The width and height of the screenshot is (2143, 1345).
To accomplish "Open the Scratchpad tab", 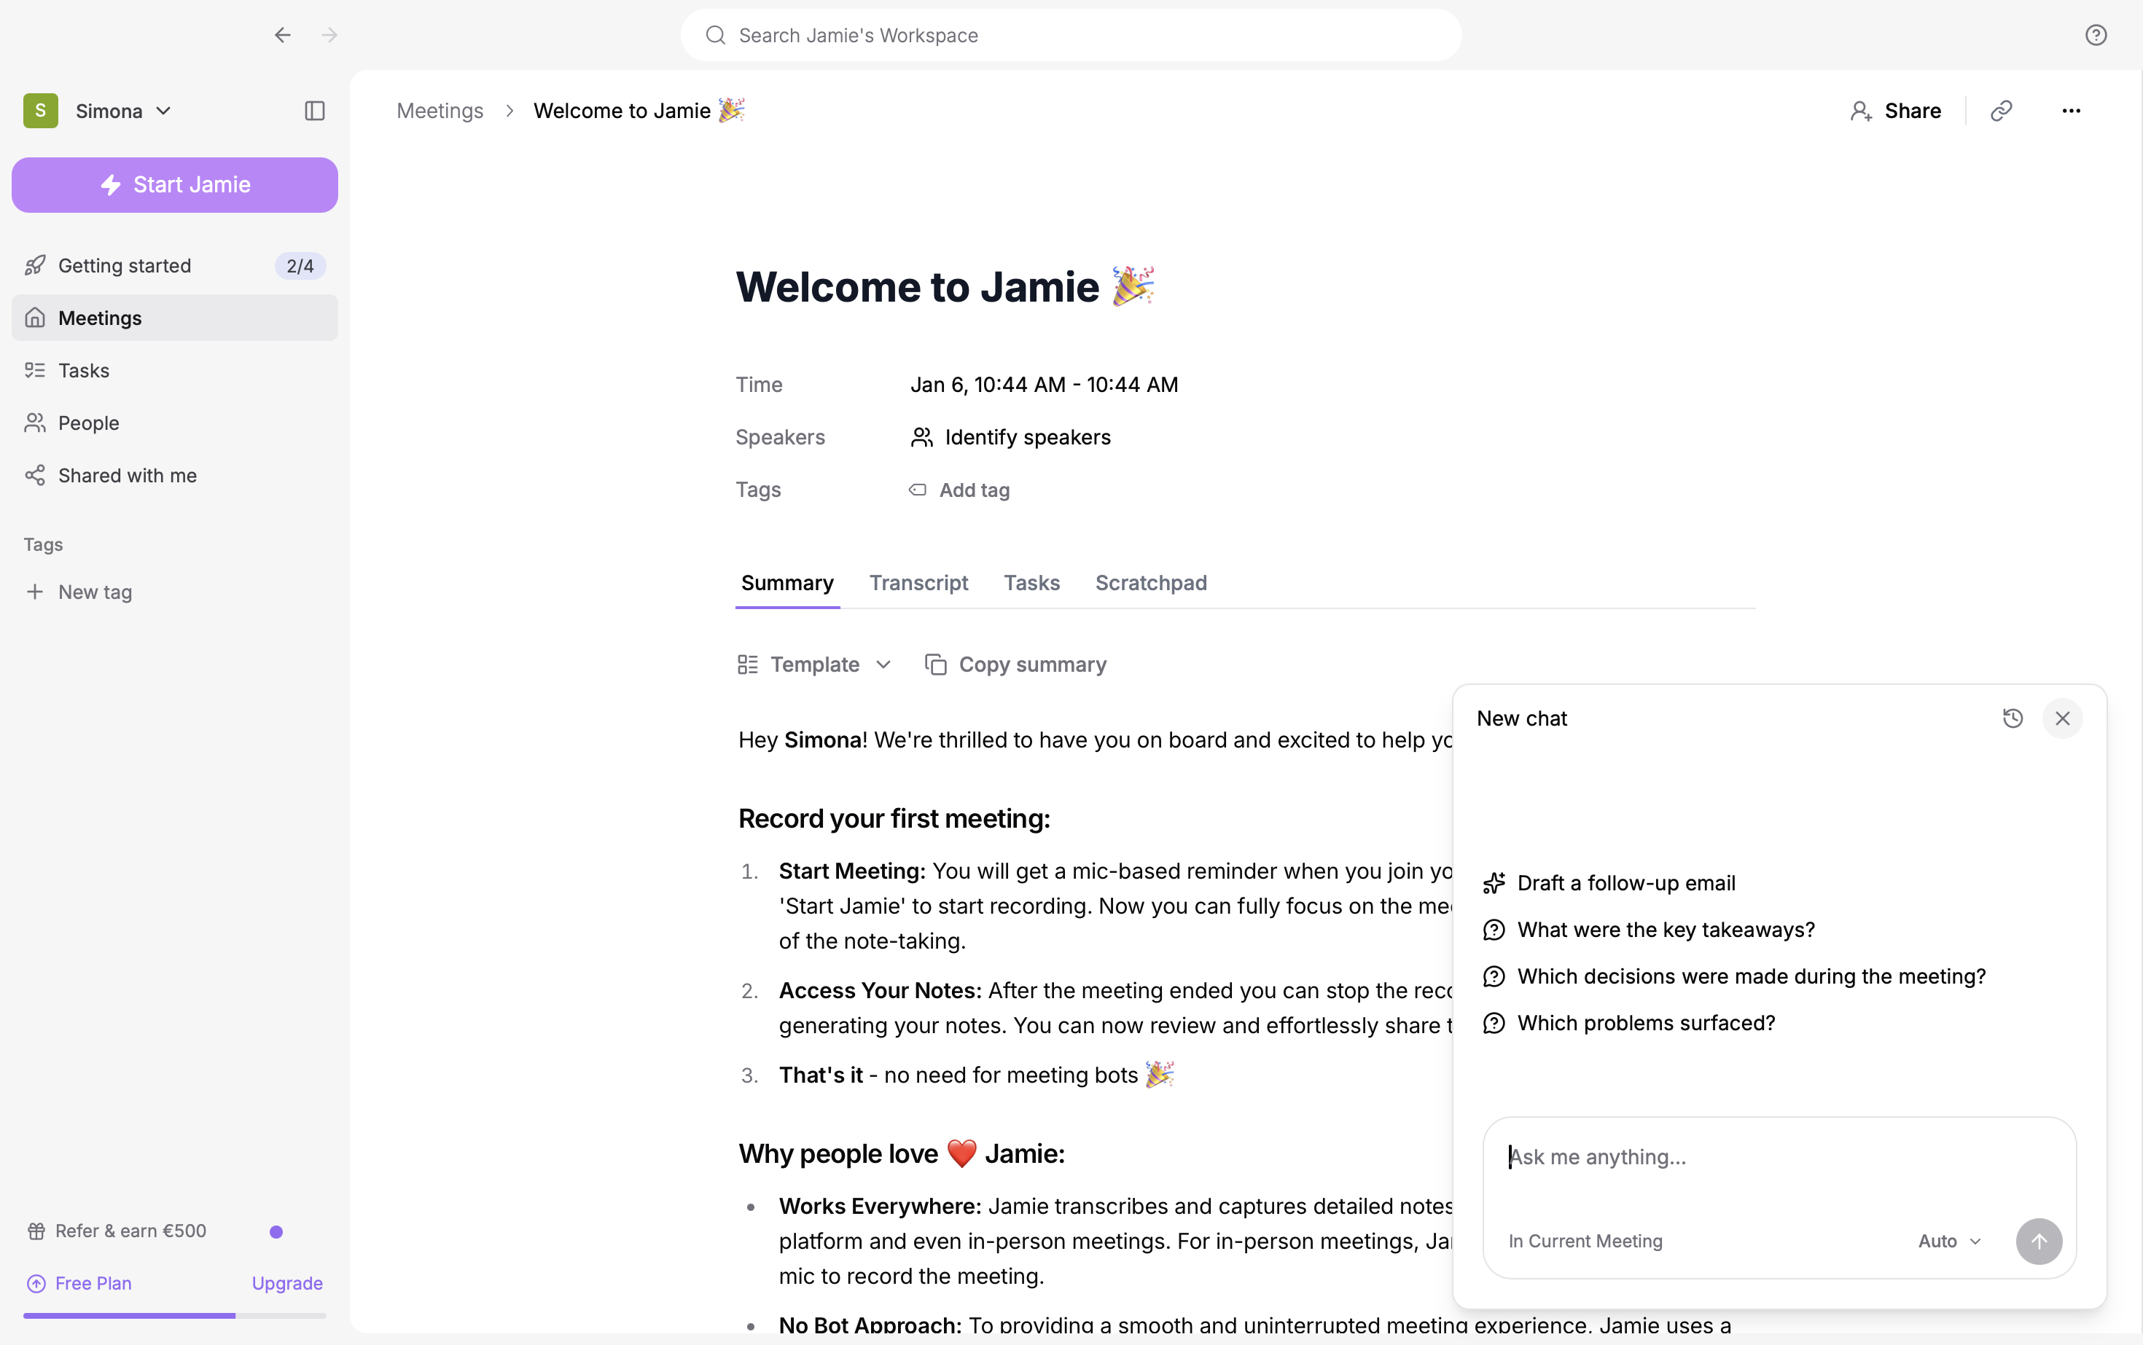I will tap(1149, 583).
